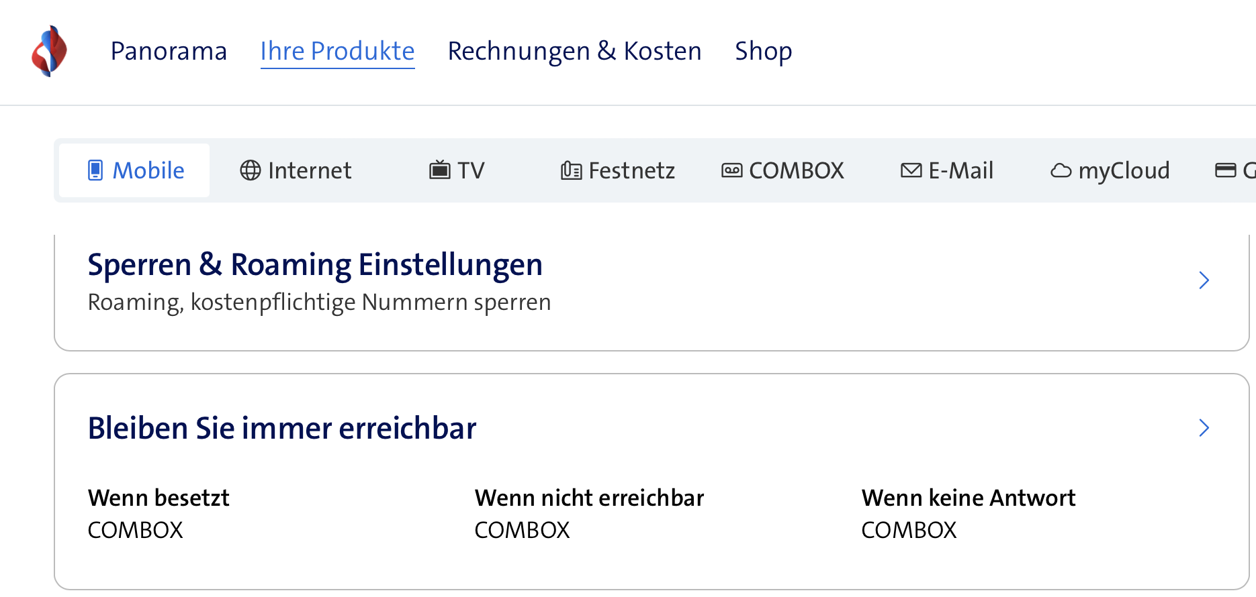1256x597 pixels.
Task: Click the myCloud cloud icon
Action: click(x=1061, y=170)
